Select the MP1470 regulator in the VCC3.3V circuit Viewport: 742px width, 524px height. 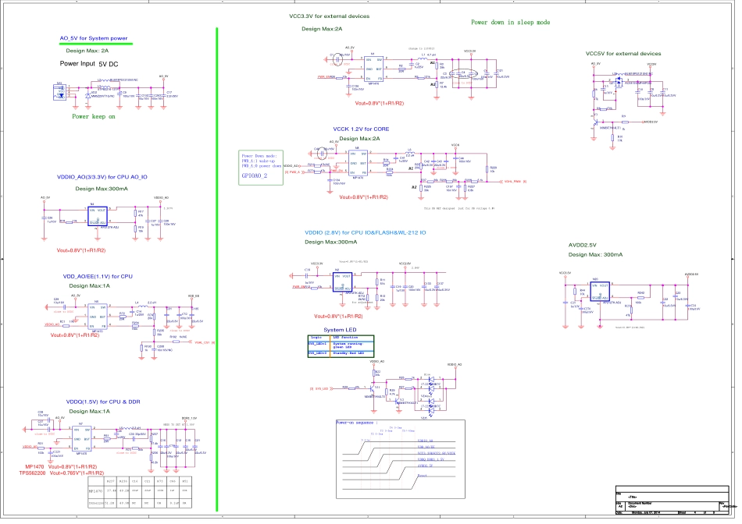pyautogui.click(x=369, y=69)
